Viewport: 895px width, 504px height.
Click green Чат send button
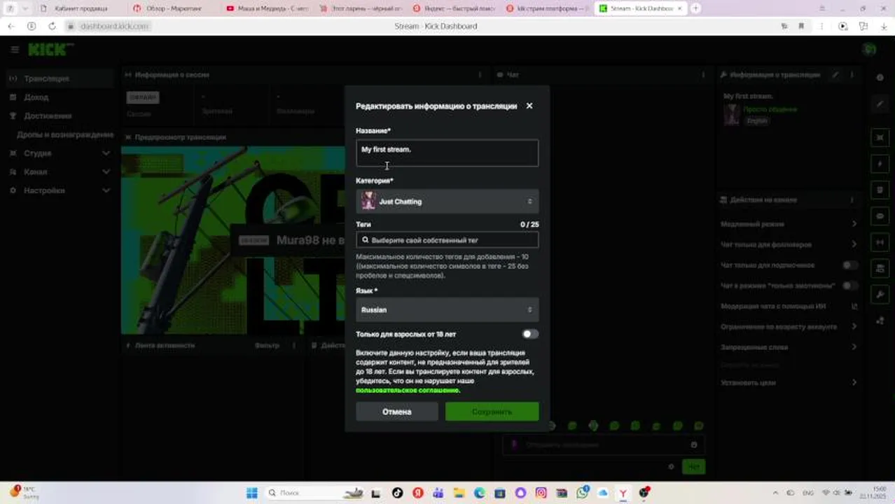click(693, 466)
